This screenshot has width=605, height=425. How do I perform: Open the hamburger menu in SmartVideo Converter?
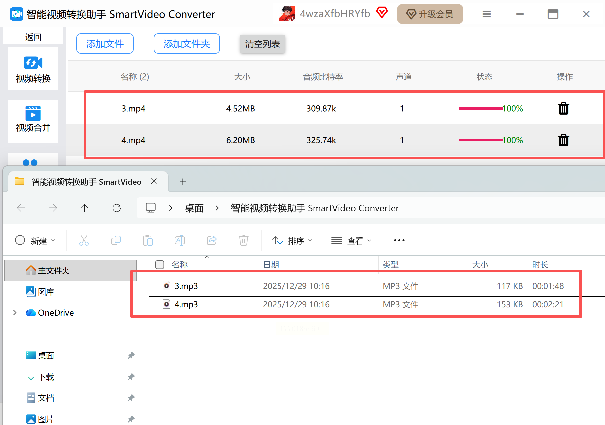coord(487,14)
